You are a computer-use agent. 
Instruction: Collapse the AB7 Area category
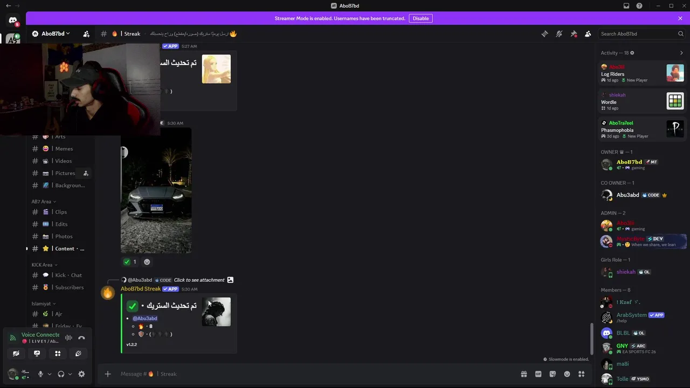(x=44, y=202)
